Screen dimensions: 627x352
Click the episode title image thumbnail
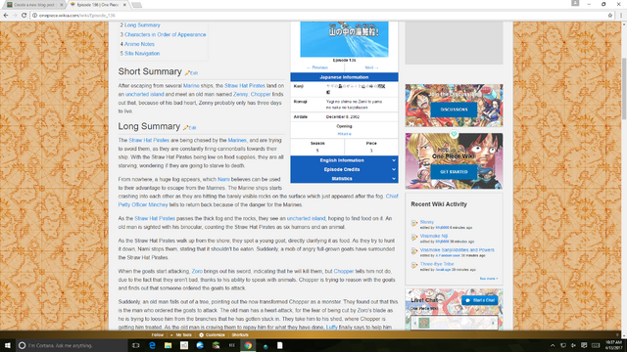[x=344, y=39]
